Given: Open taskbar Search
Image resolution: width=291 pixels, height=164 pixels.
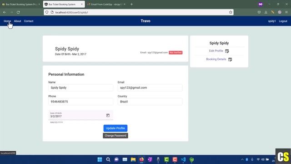Looking at the screenshot, I should (x=108, y=159).
